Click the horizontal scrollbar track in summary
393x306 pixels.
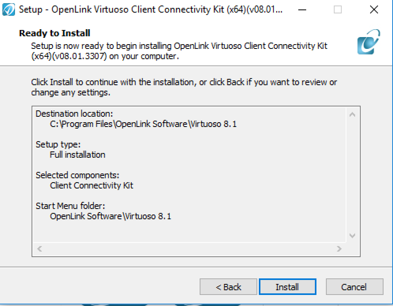coord(189,249)
